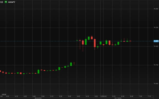Click the 76.250 price axis label
Image resolution: width=159 pixels, height=99 pixels.
[156, 27]
